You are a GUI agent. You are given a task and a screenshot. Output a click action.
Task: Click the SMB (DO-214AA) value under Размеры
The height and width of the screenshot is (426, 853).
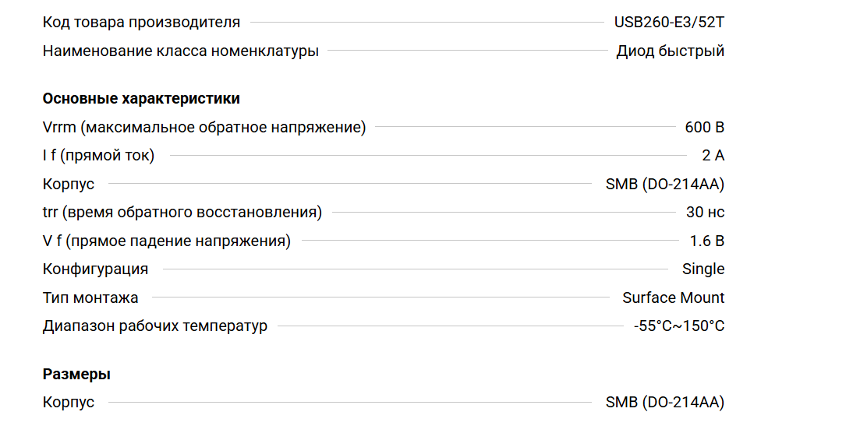(x=664, y=403)
